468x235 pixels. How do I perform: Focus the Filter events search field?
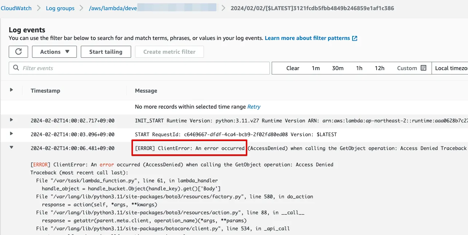tap(139, 68)
